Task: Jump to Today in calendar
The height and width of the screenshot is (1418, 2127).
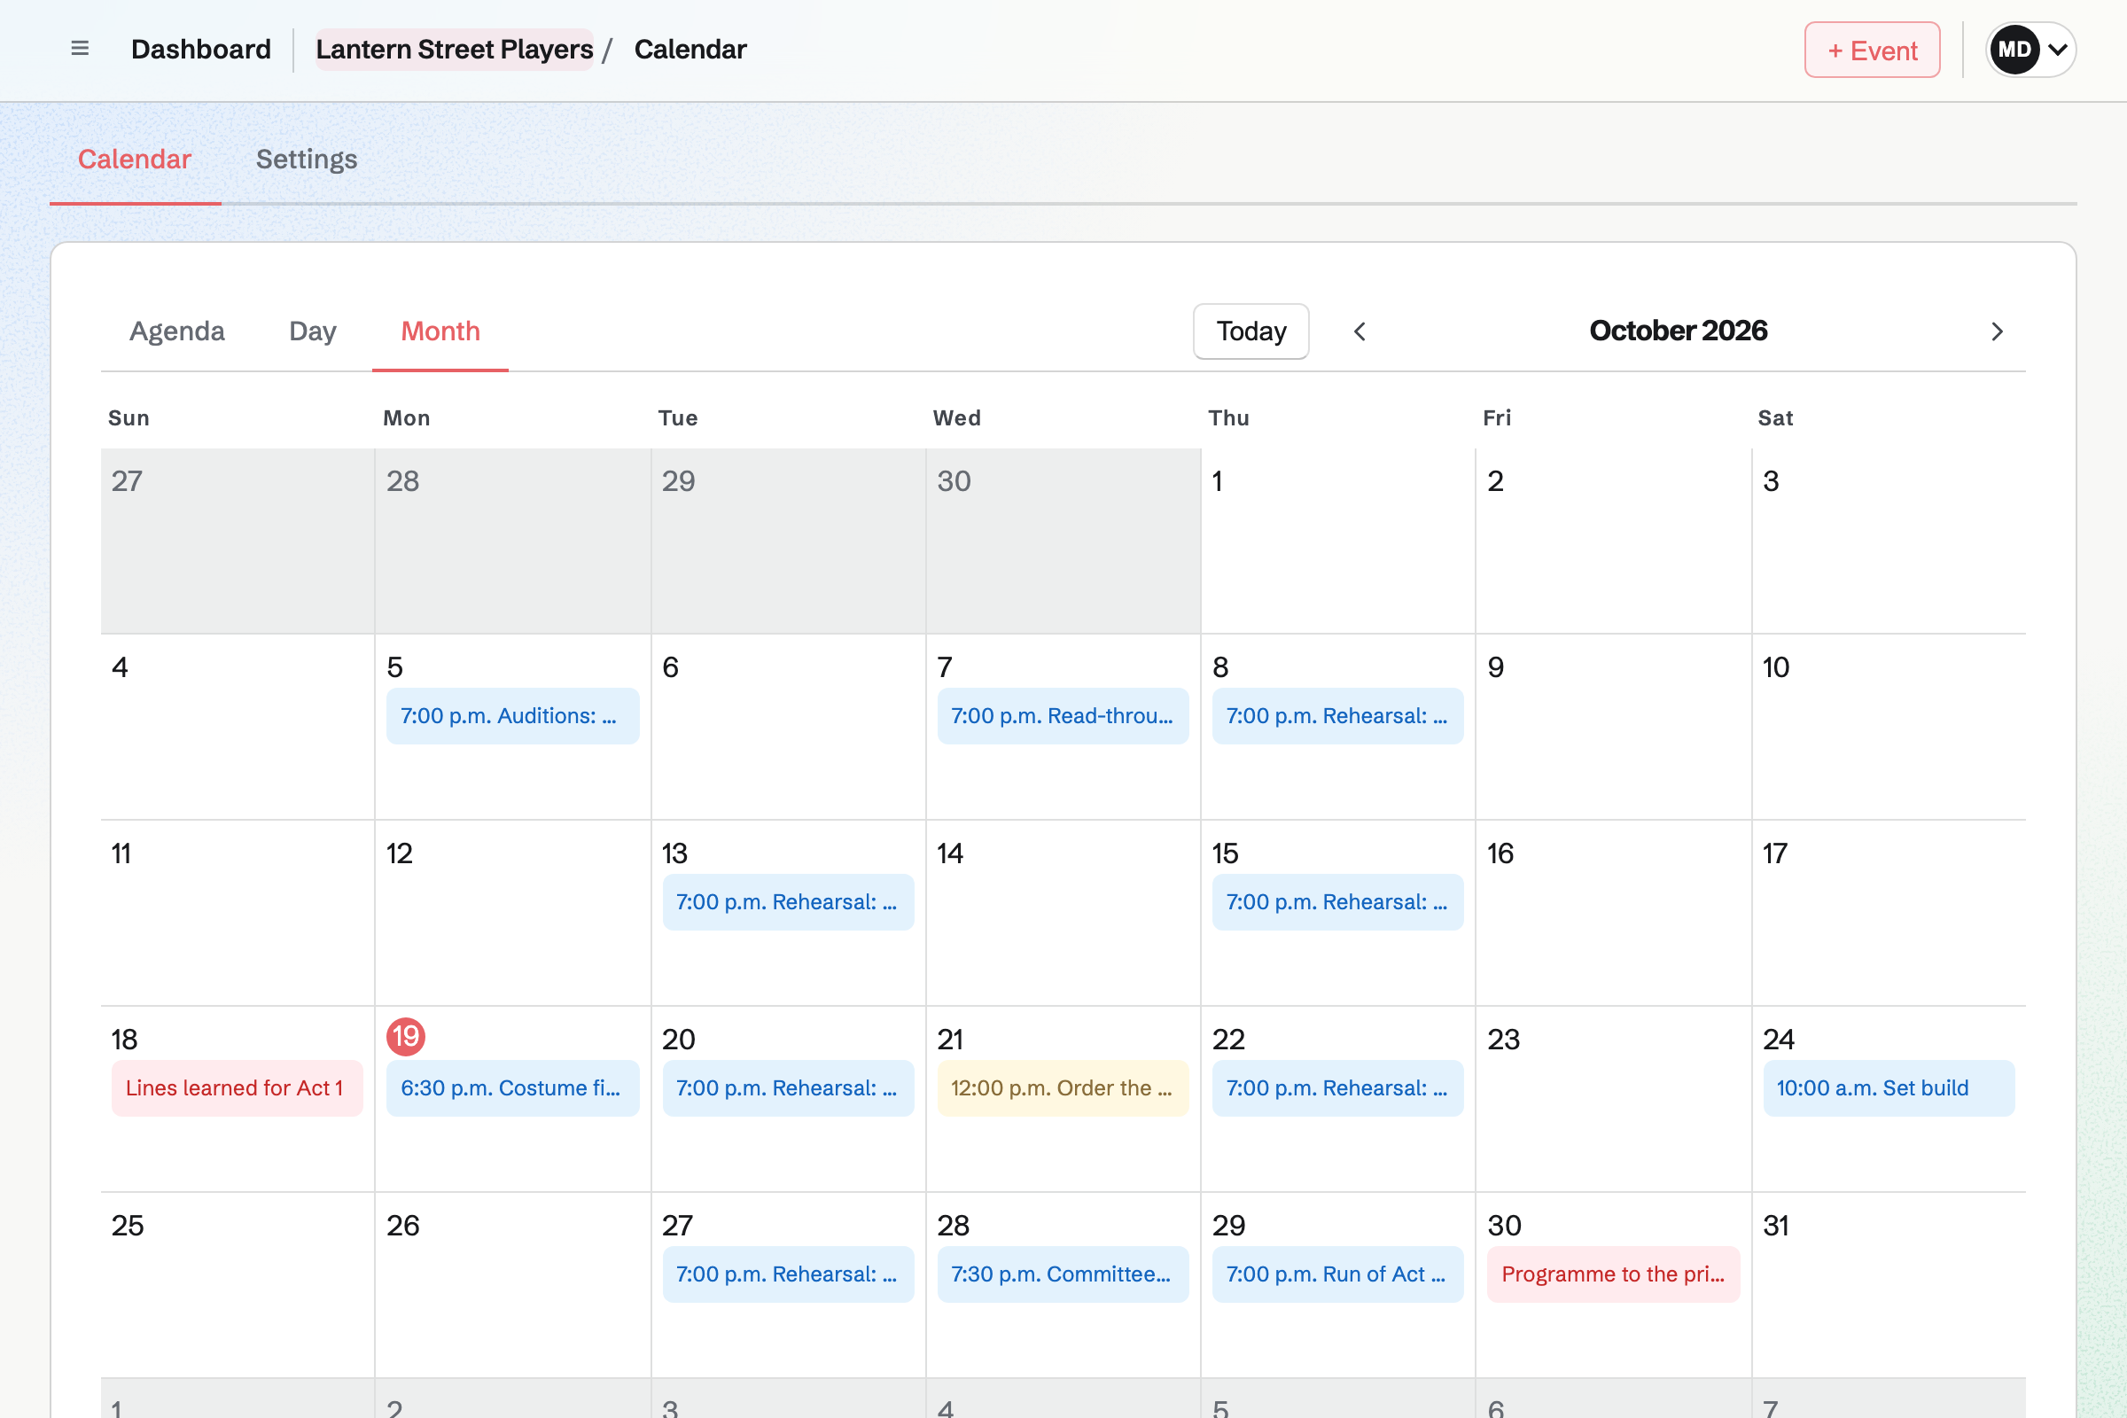Action: [1250, 331]
